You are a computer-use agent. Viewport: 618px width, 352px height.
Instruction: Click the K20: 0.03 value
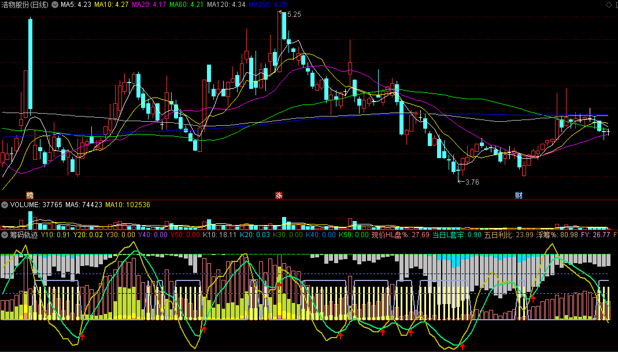tap(254, 235)
